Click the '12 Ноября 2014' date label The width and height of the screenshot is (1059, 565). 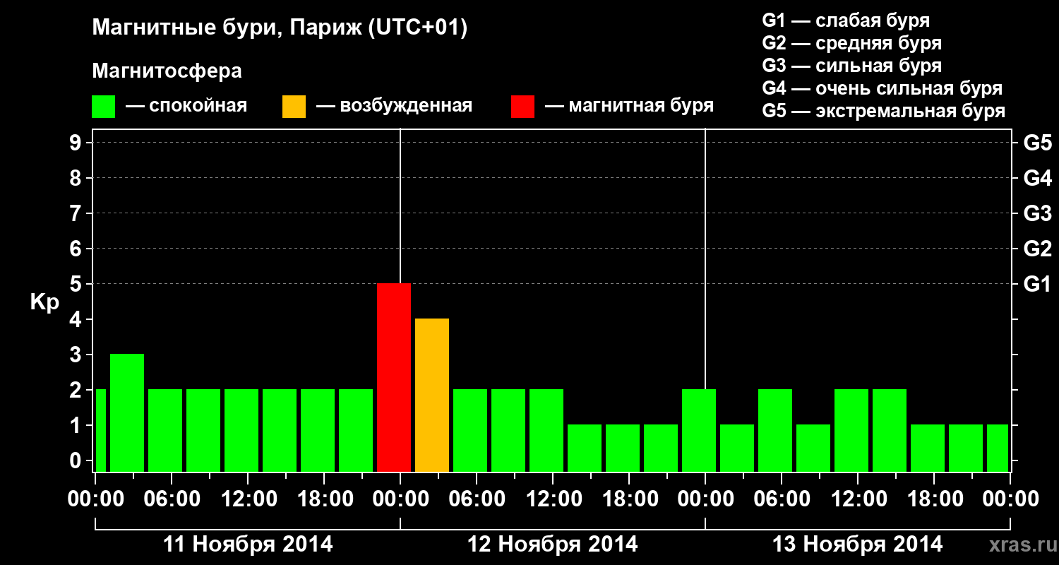pyautogui.click(x=553, y=545)
